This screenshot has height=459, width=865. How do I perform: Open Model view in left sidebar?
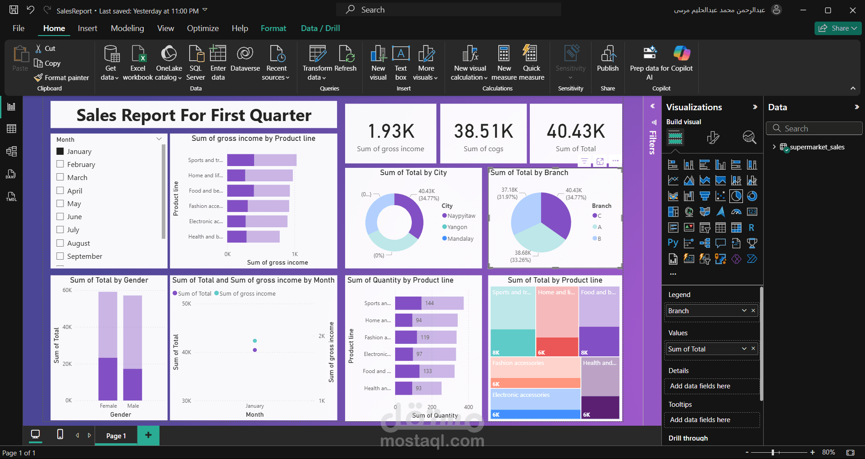coord(11,151)
